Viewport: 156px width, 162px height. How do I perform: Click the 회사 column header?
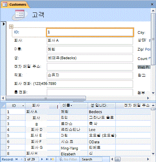[43, 106]
